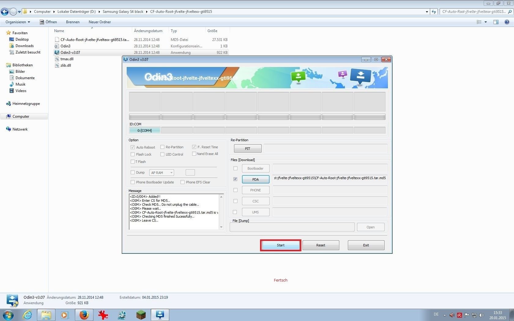Toggle the F. Reset Time checkbox

[x=194, y=147]
